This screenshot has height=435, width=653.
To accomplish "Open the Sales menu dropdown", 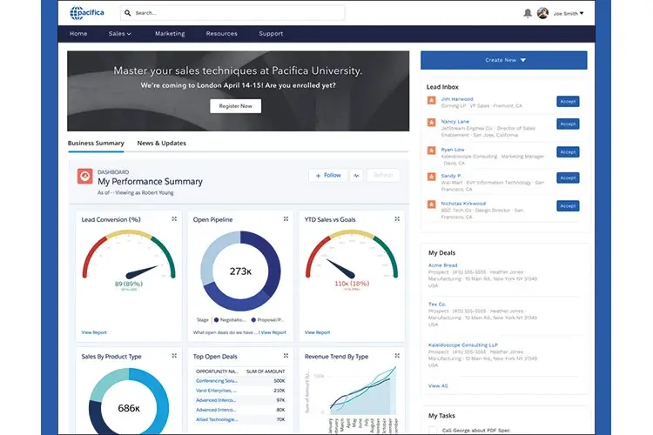I will (120, 34).
